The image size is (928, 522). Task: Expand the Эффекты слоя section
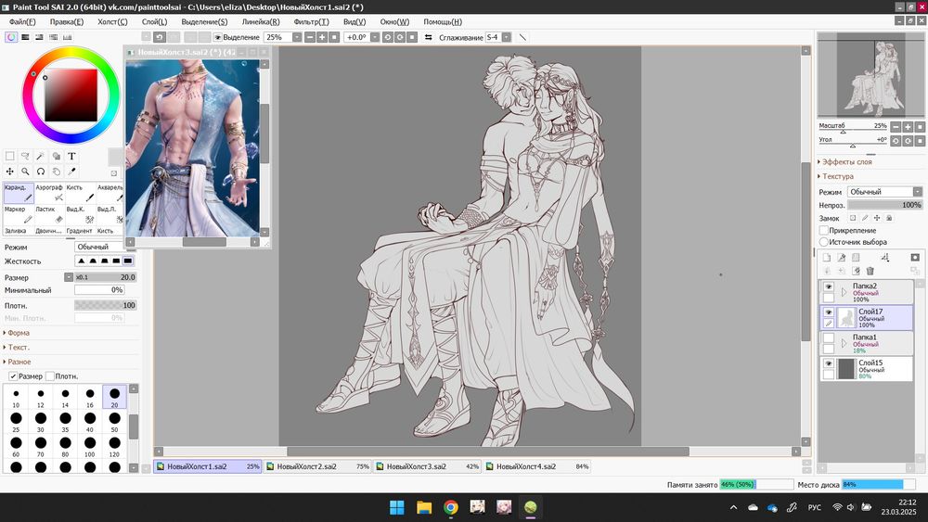(845, 161)
